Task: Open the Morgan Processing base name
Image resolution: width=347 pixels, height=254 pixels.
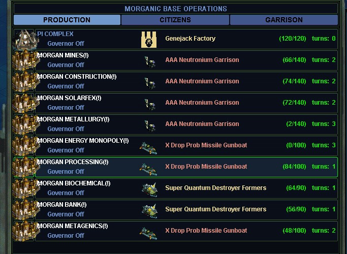Action: tap(72, 162)
